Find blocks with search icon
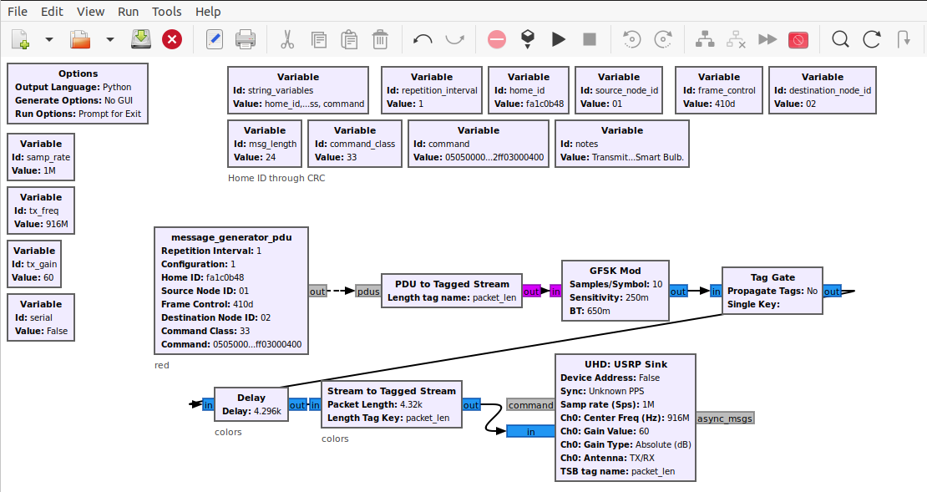Screen dimensions: 927x492 pos(840,39)
